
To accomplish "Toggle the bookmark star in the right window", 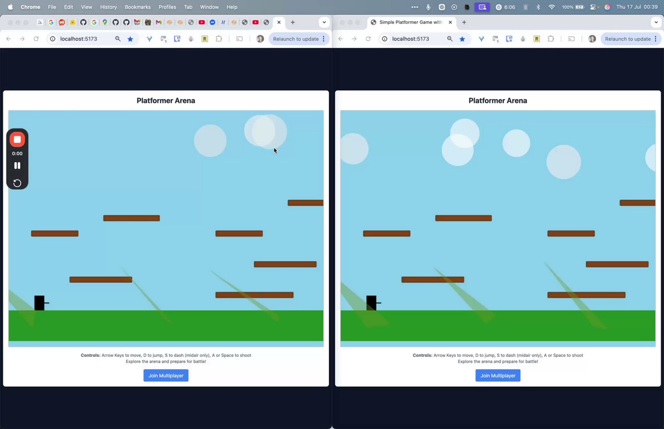I will coord(462,39).
